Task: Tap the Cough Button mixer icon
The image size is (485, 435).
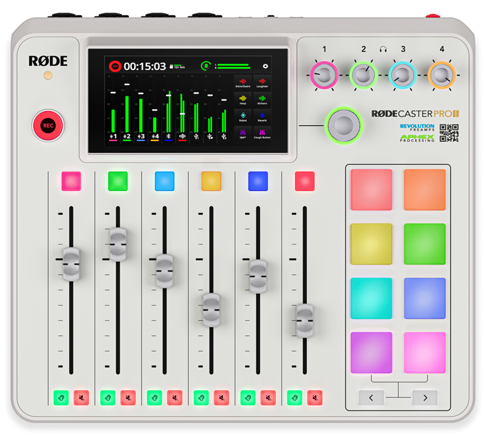Action: 262,134
